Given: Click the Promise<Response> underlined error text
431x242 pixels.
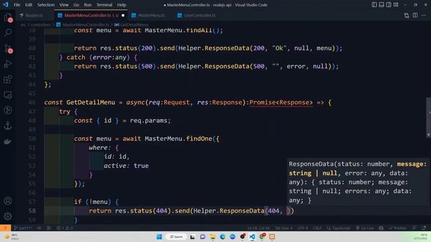Looking at the screenshot, I should [x=281, y=102].
